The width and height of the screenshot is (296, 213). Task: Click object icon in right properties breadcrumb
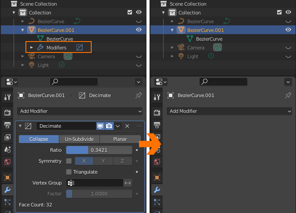tap(171, 95)
